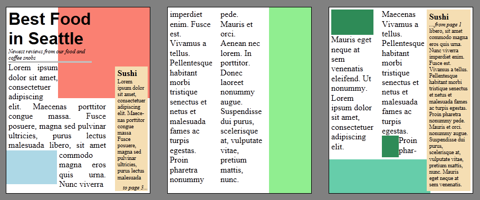Viewport: 480px width, 200px height.
Task: Click the aquamarine block below third page
Action: point(378,176)
